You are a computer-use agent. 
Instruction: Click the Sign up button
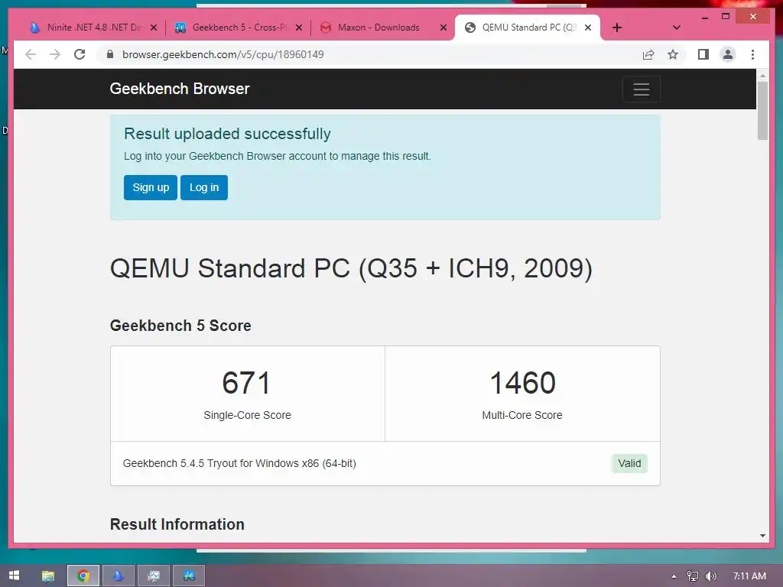(x=151, y=188)
